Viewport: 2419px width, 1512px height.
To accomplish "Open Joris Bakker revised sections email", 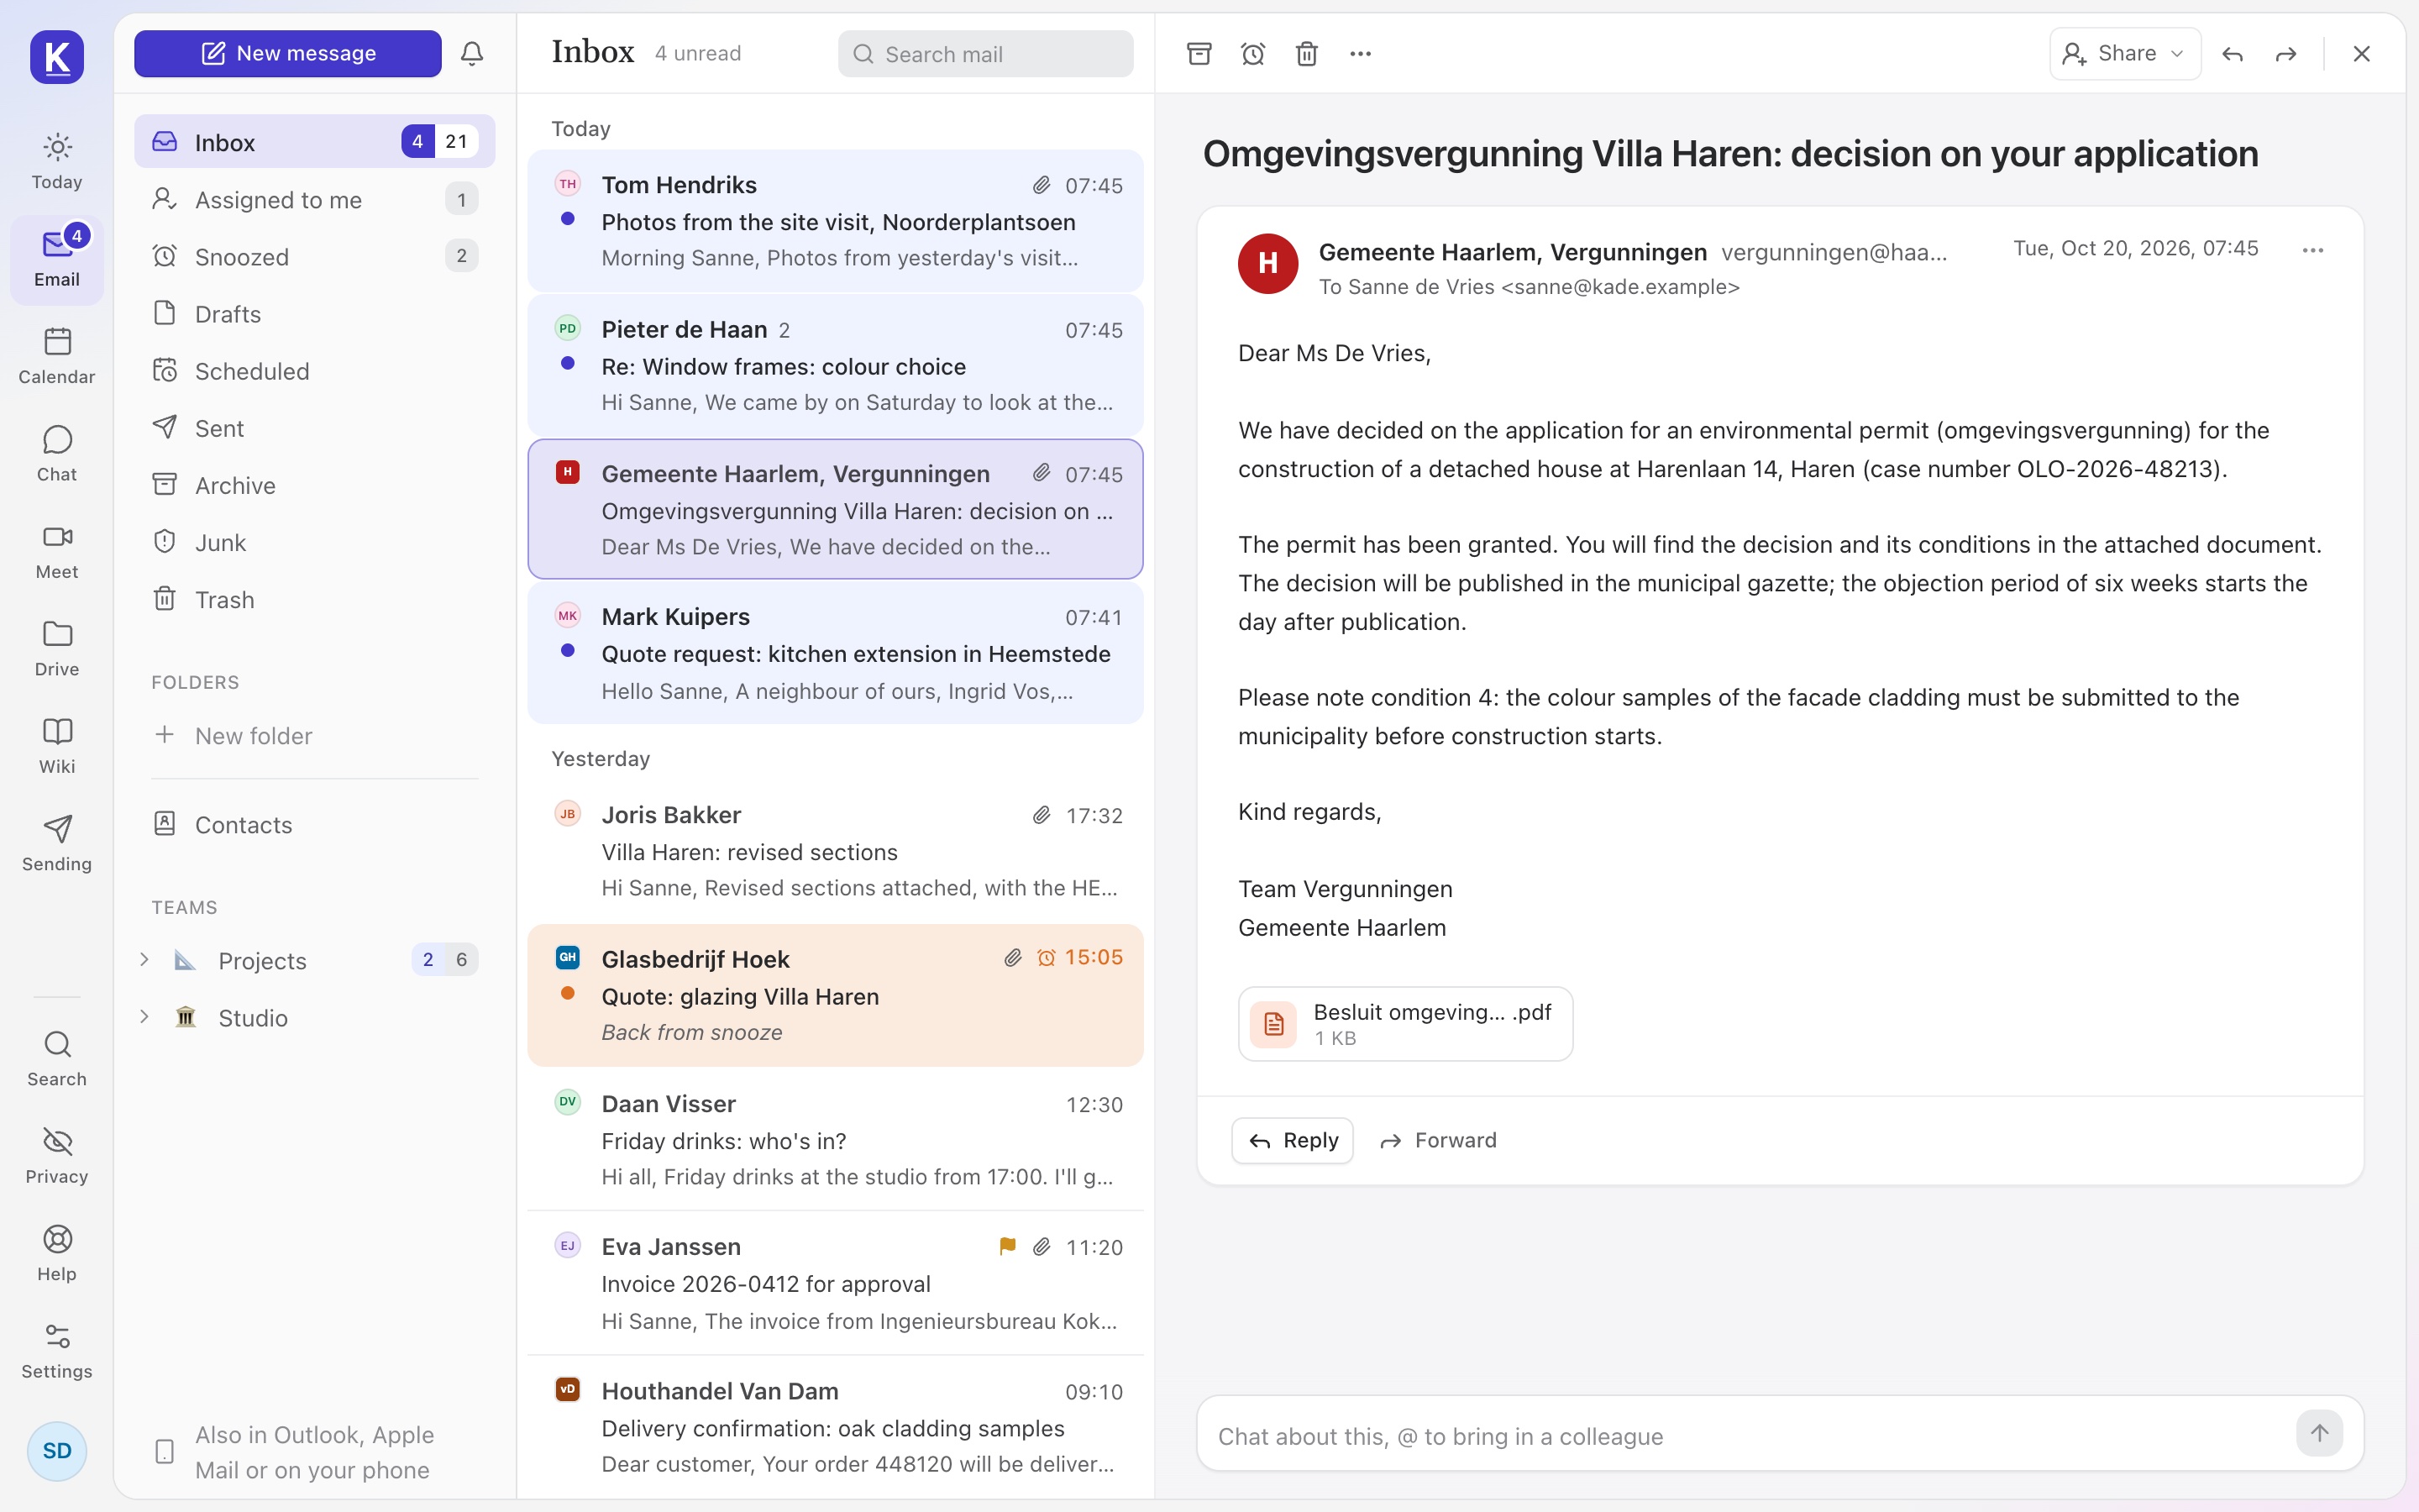I will [x=836, y=851].
